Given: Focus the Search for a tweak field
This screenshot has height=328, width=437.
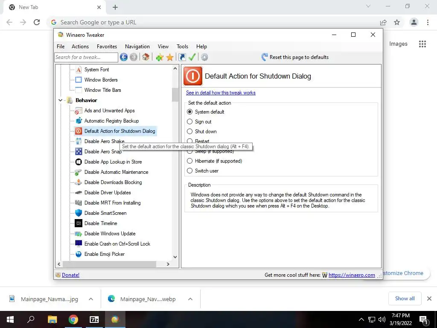Looking at the screenshot, I should pos(86,57).
